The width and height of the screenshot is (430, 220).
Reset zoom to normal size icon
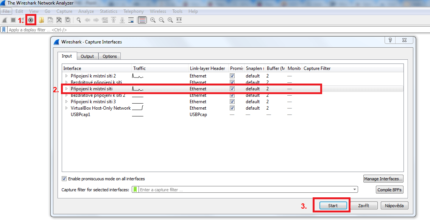[170, 20]
